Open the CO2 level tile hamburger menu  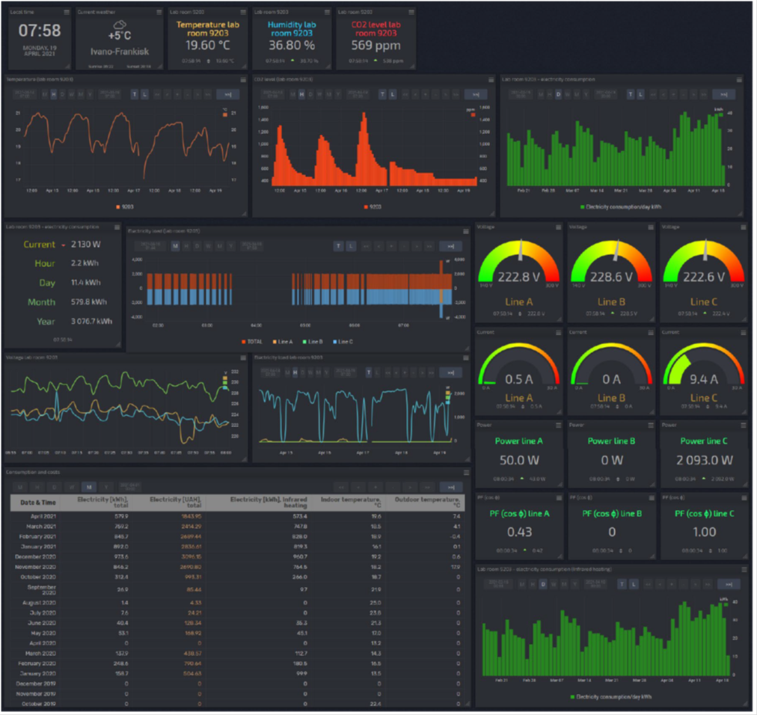click(x=411, y=12)
